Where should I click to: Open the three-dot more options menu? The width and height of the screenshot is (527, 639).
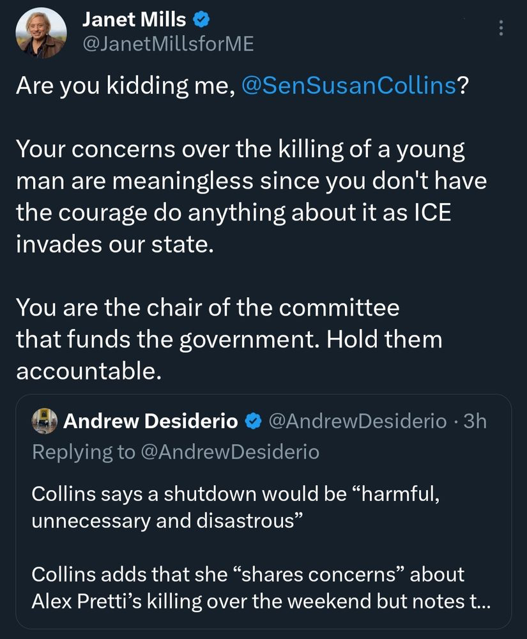point(501,28)
